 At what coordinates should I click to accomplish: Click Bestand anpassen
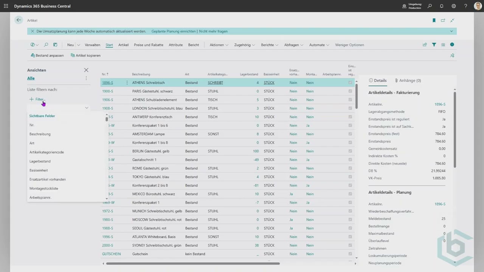click(47, 56)
